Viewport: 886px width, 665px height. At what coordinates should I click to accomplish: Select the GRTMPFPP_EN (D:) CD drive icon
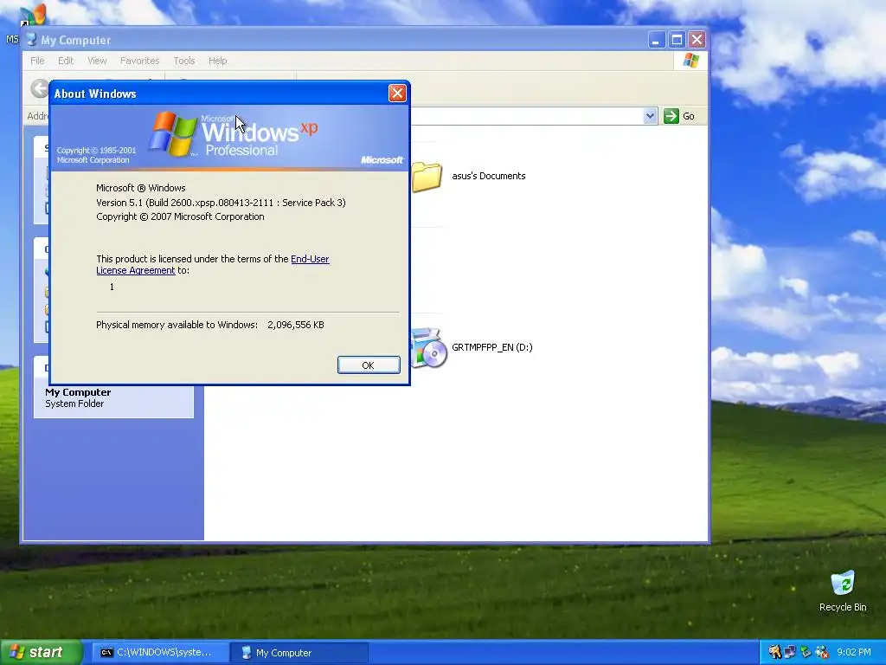coord(428,348)
